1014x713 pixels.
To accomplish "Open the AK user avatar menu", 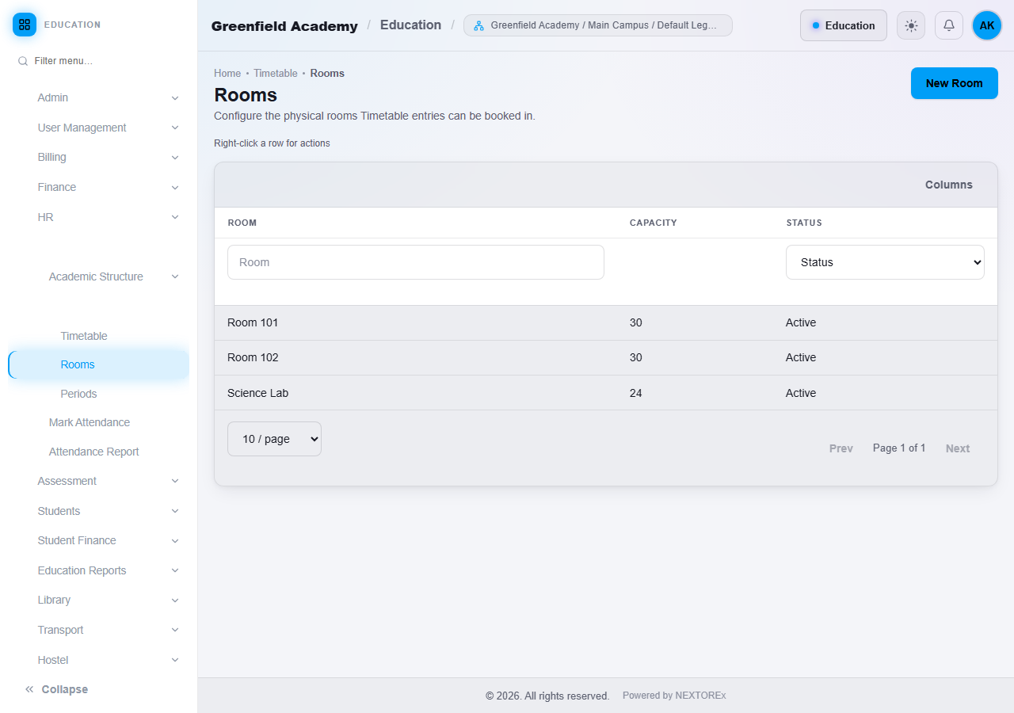I will point(987,25).
